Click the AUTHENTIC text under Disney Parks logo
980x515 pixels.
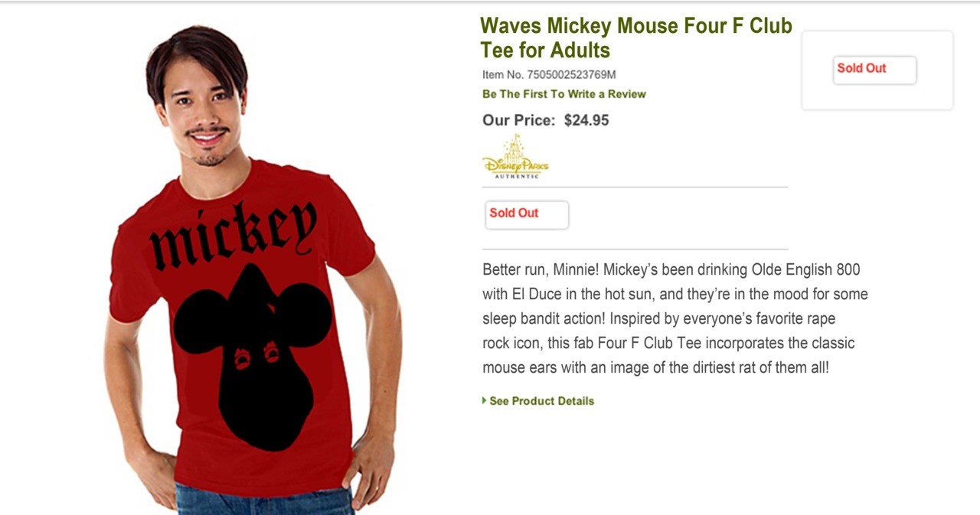(515, 176)
